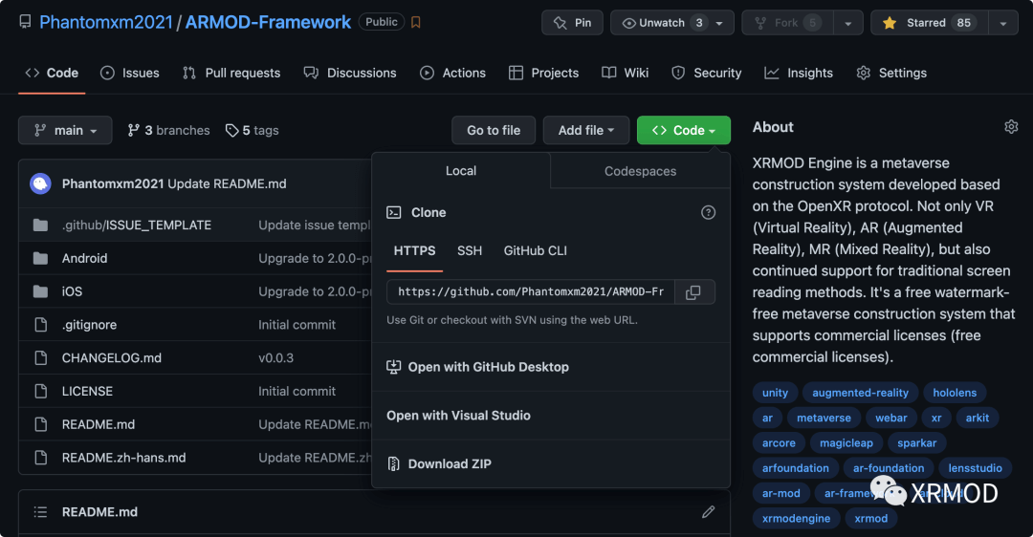Open the Actions tab
Viewport: 1033px width, 537px height.
[x=452, y=73]
